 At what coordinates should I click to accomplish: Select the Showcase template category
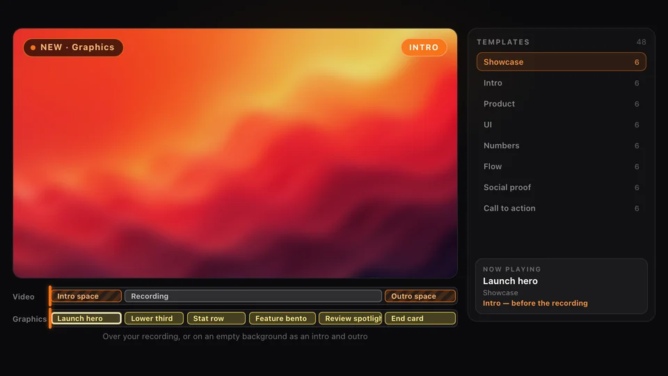tap(561, 62)
